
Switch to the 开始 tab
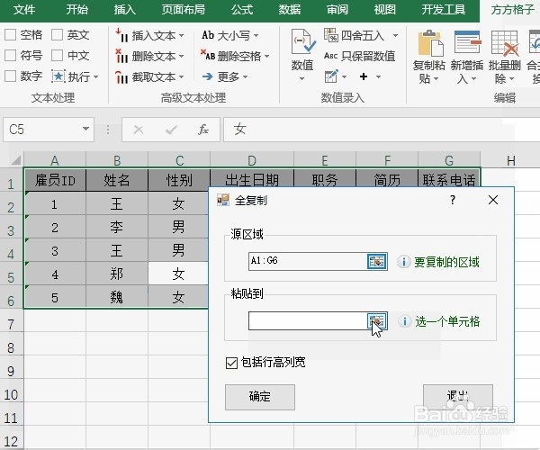(77, 9)
